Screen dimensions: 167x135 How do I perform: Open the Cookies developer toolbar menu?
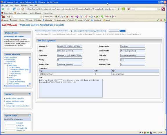tap(14, 20)
